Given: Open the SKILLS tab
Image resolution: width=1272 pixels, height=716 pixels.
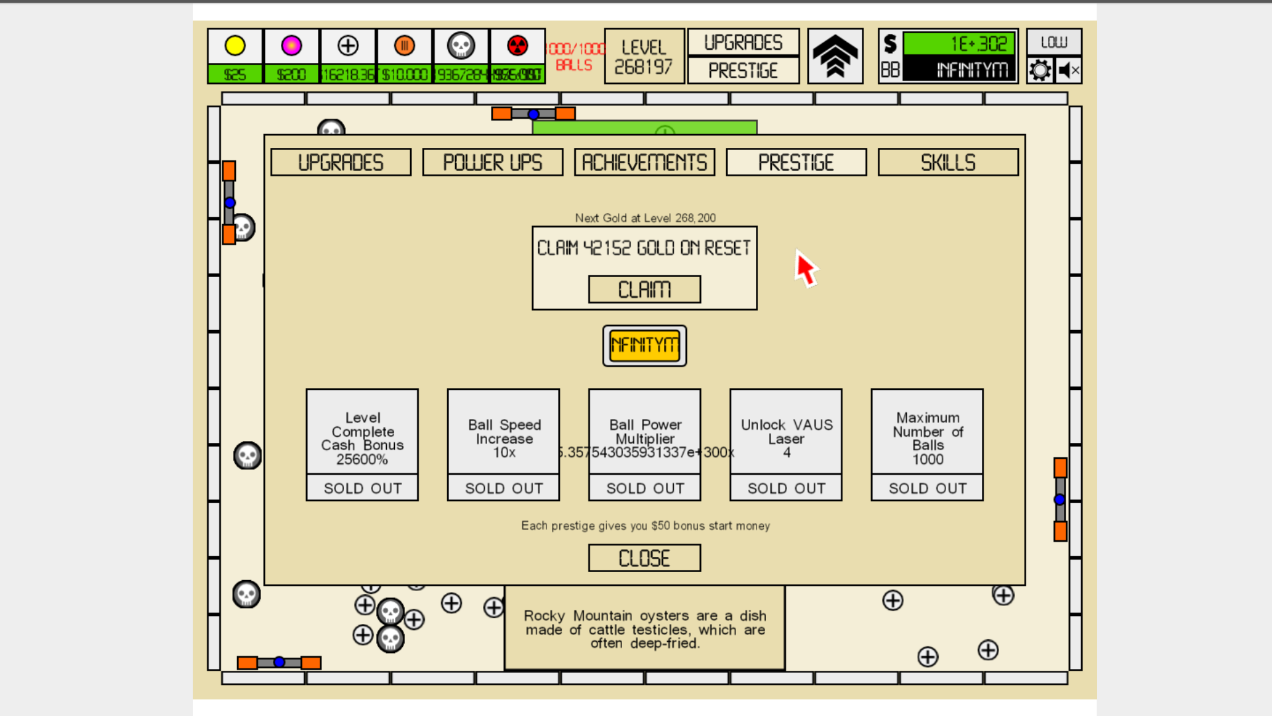Looking at the screenshot, I should coord(948,162).
